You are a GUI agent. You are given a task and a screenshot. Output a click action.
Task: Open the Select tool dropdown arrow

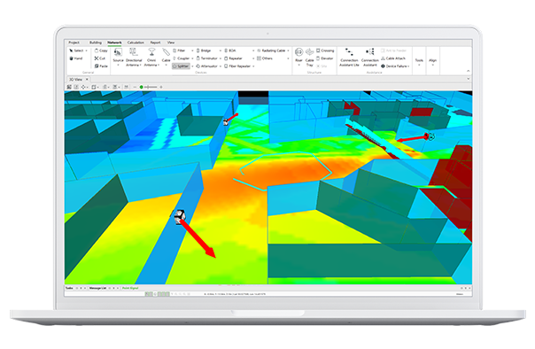coord(86,50)
